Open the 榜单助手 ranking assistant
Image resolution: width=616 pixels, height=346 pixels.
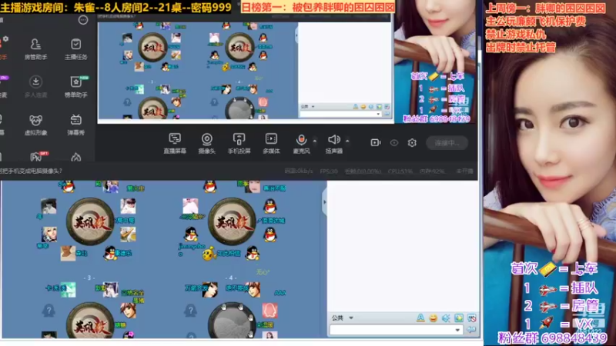tap(75, 87)
